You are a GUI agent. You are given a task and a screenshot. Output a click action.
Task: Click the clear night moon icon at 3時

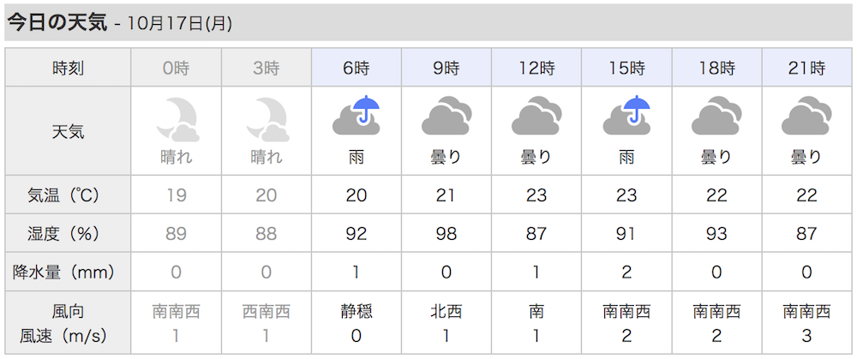(267, 120)
